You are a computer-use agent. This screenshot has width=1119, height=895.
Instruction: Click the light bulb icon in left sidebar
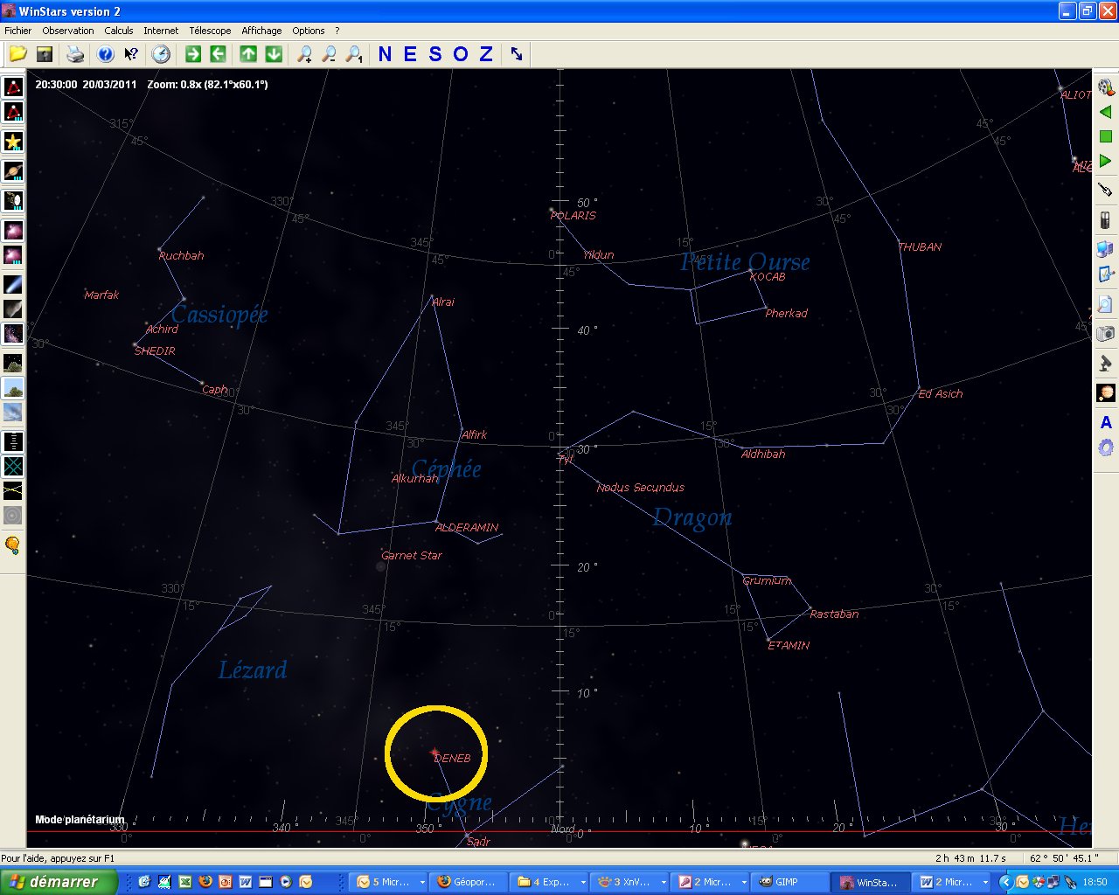(12, 545)
